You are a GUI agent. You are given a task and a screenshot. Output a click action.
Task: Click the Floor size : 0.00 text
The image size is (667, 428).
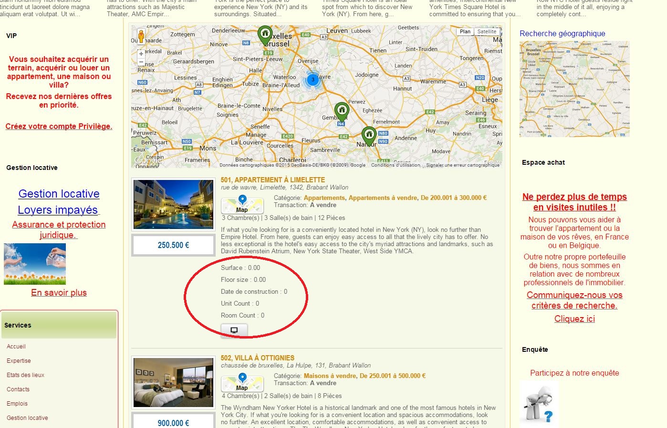point(243,280)
